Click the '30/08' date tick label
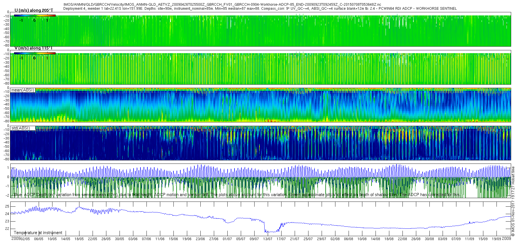The height and width of the screenshot is (243, 516). click(x=429, y=239)
